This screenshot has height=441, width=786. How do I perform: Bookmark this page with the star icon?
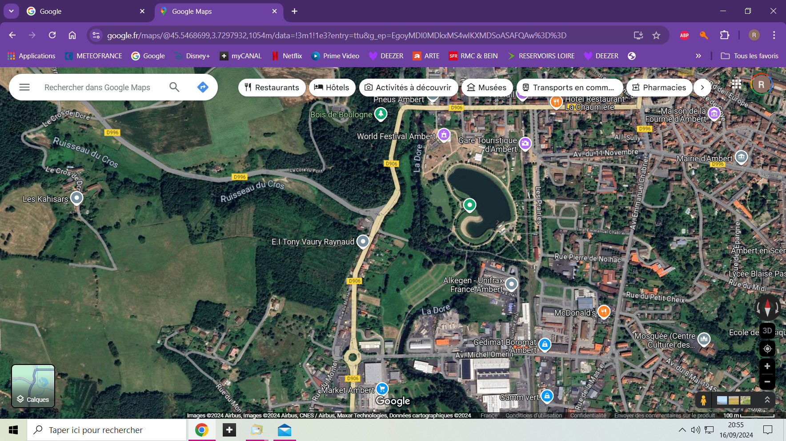[x=656, y=35]
